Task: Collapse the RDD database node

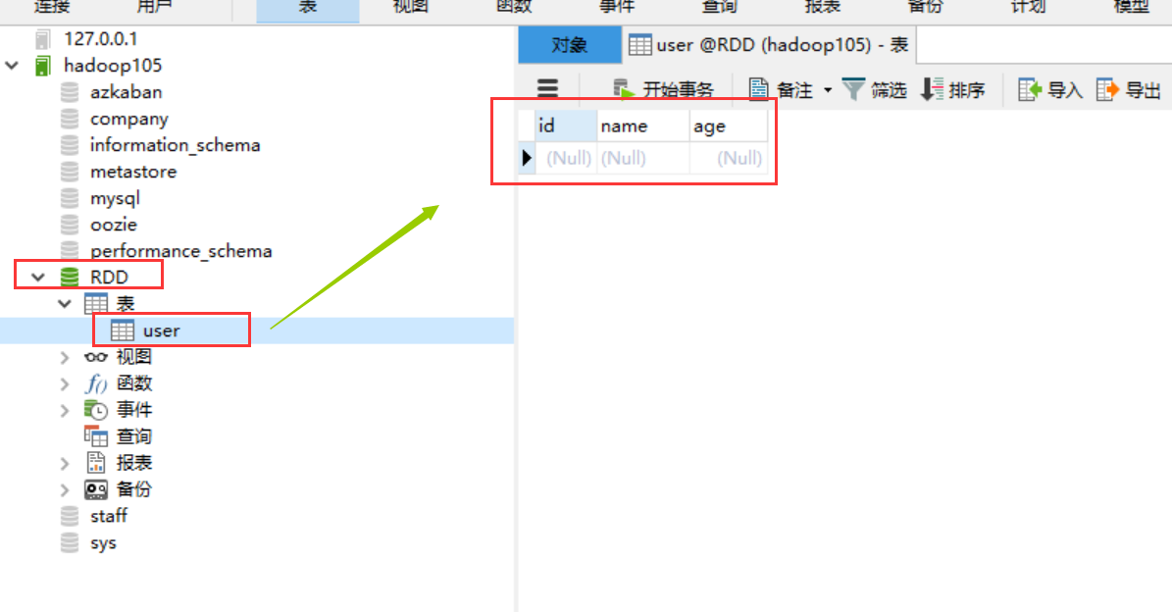Action: pos(38,278)
